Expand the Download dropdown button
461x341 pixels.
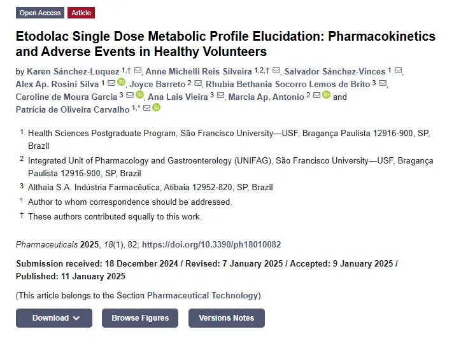tap(54, 318)
